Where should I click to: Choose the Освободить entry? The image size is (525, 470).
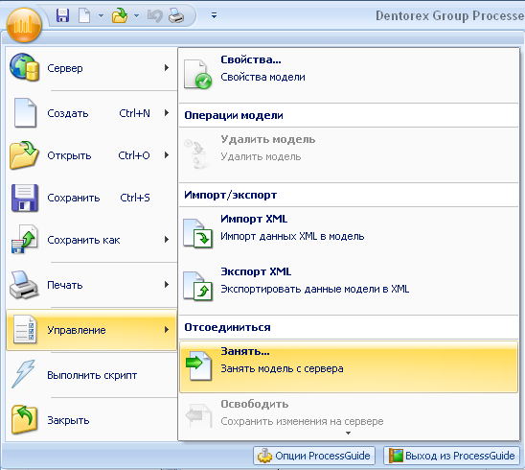click(349, 412)
